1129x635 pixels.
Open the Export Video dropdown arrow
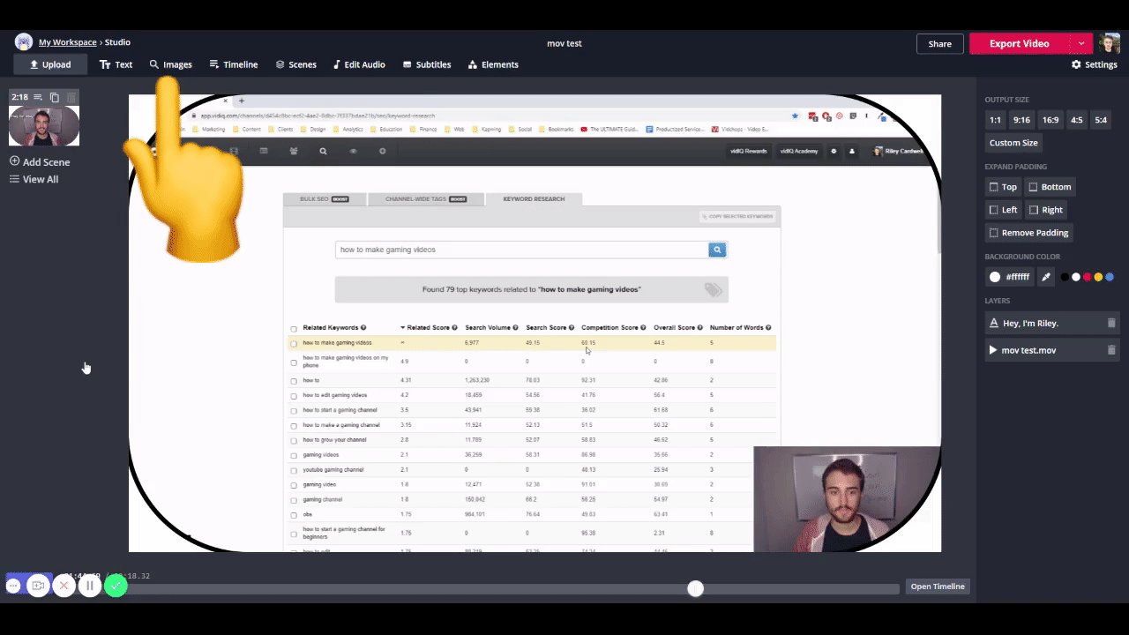click(1081, 43)
